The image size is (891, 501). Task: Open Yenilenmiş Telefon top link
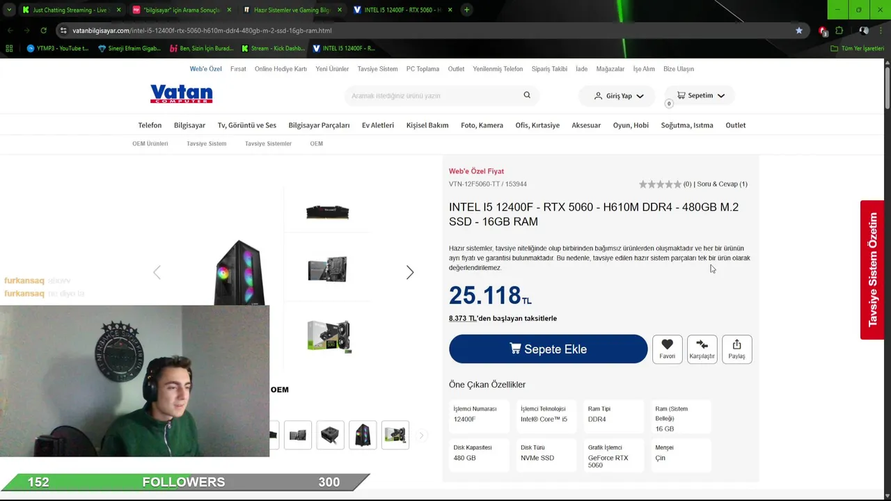[x=498, y=69]
